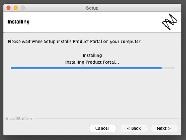Click the separator line beside InstallBuilder
Viewport: 186px width, 140px height.
[108, 118]
